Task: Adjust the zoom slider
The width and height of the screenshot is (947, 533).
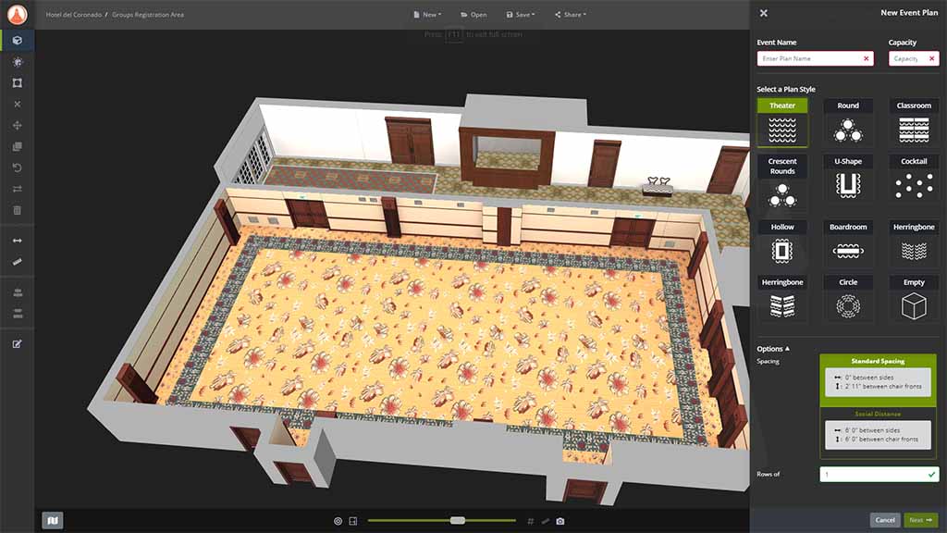Action: [x=458, y=521]
